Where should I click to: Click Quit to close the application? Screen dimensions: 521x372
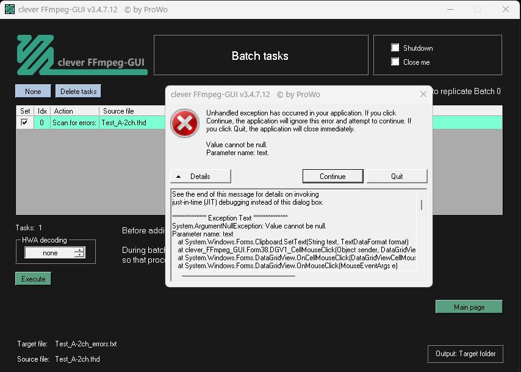tap(397, 177)
